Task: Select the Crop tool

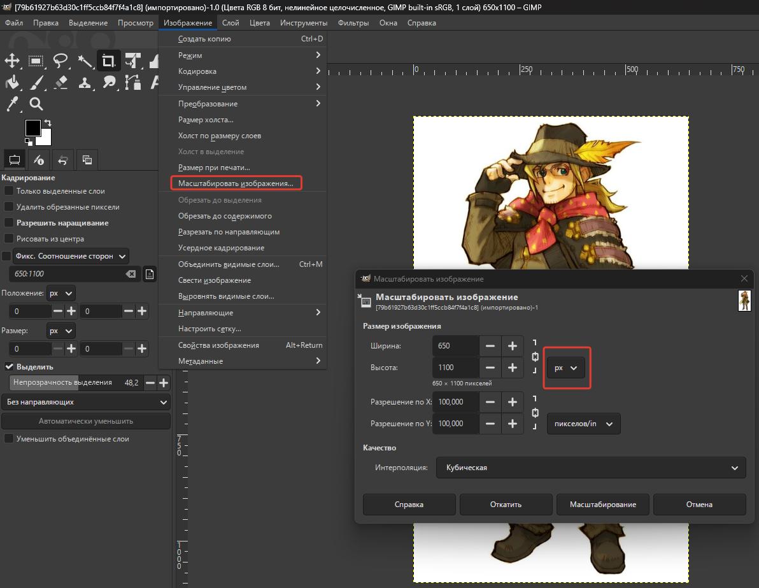Action: pos(108,61)
